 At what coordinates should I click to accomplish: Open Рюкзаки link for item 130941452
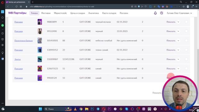(x=19, y=50)
